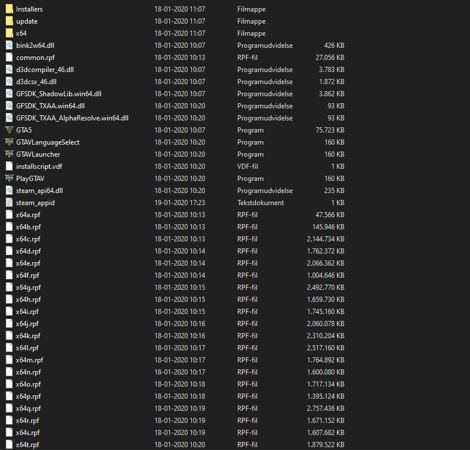This screenshot has width=470, height=450.
Task: Click the PlayGTAV file name
Action: click(30, 179)
